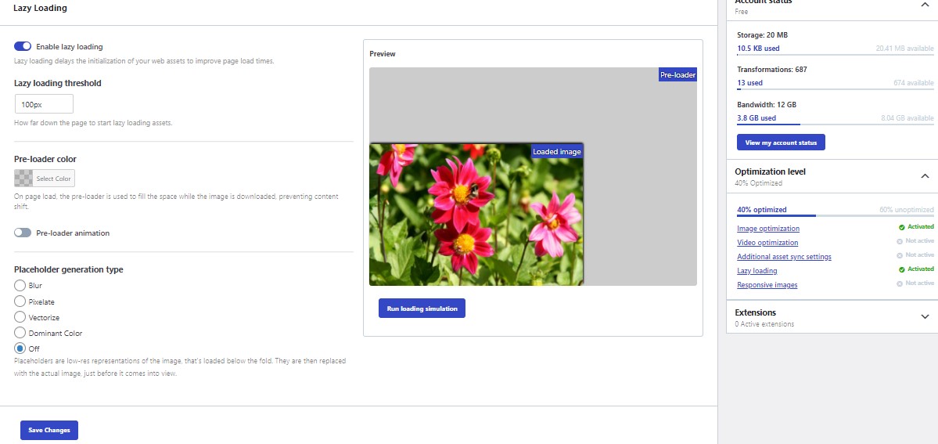Screen dimensions: 938x444
Task: Collapse the Account status panel
Action: point(925,4)
